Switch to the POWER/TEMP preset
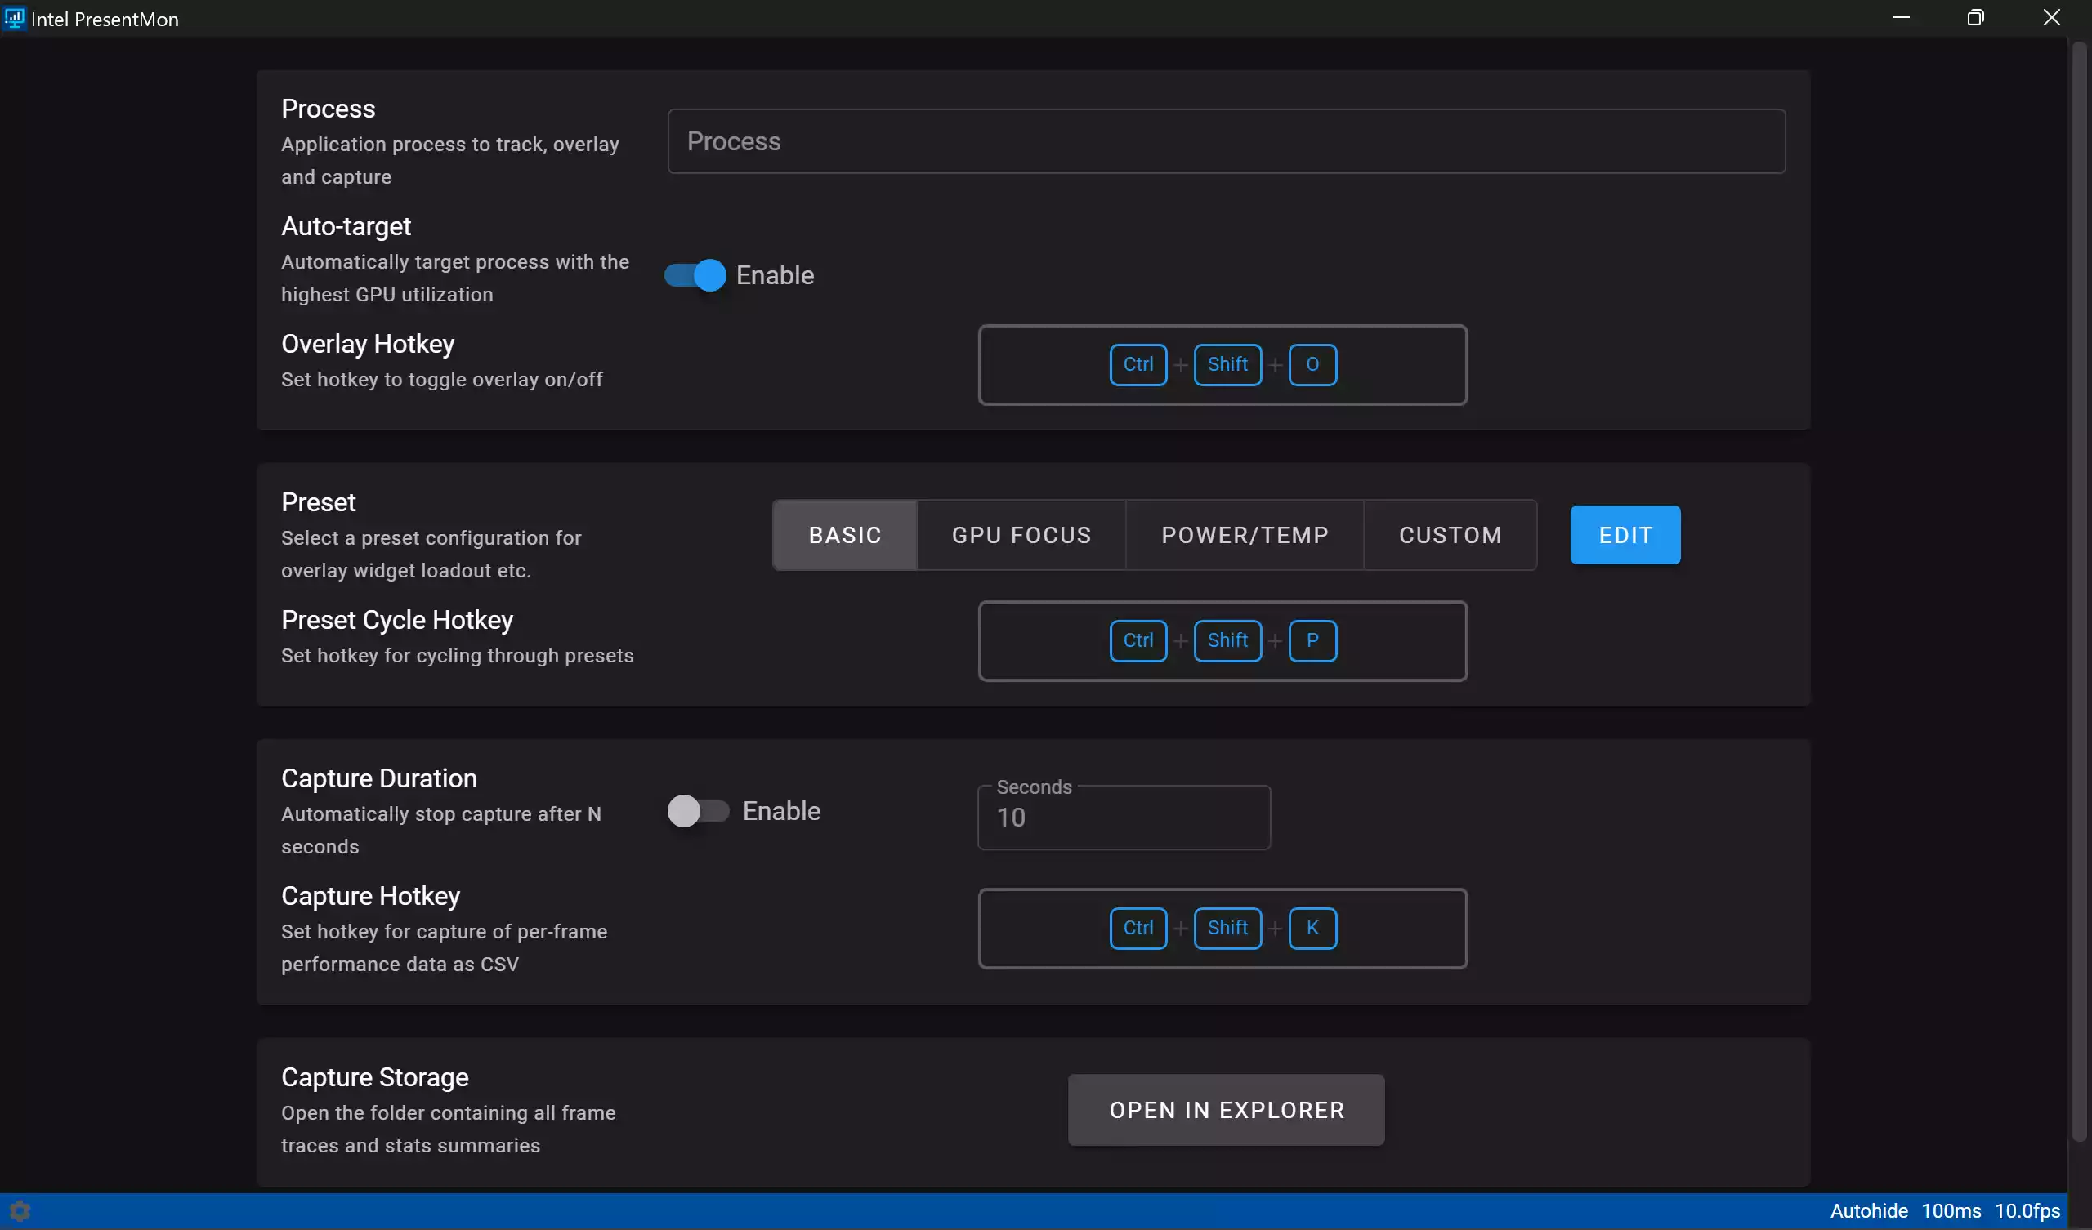 [1244, 535]
